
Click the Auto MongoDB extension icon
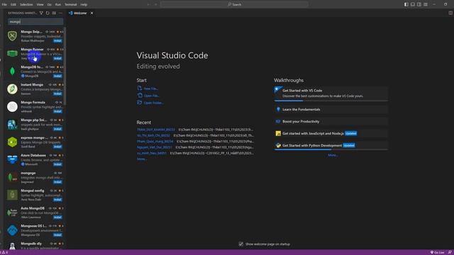[12, 212]
